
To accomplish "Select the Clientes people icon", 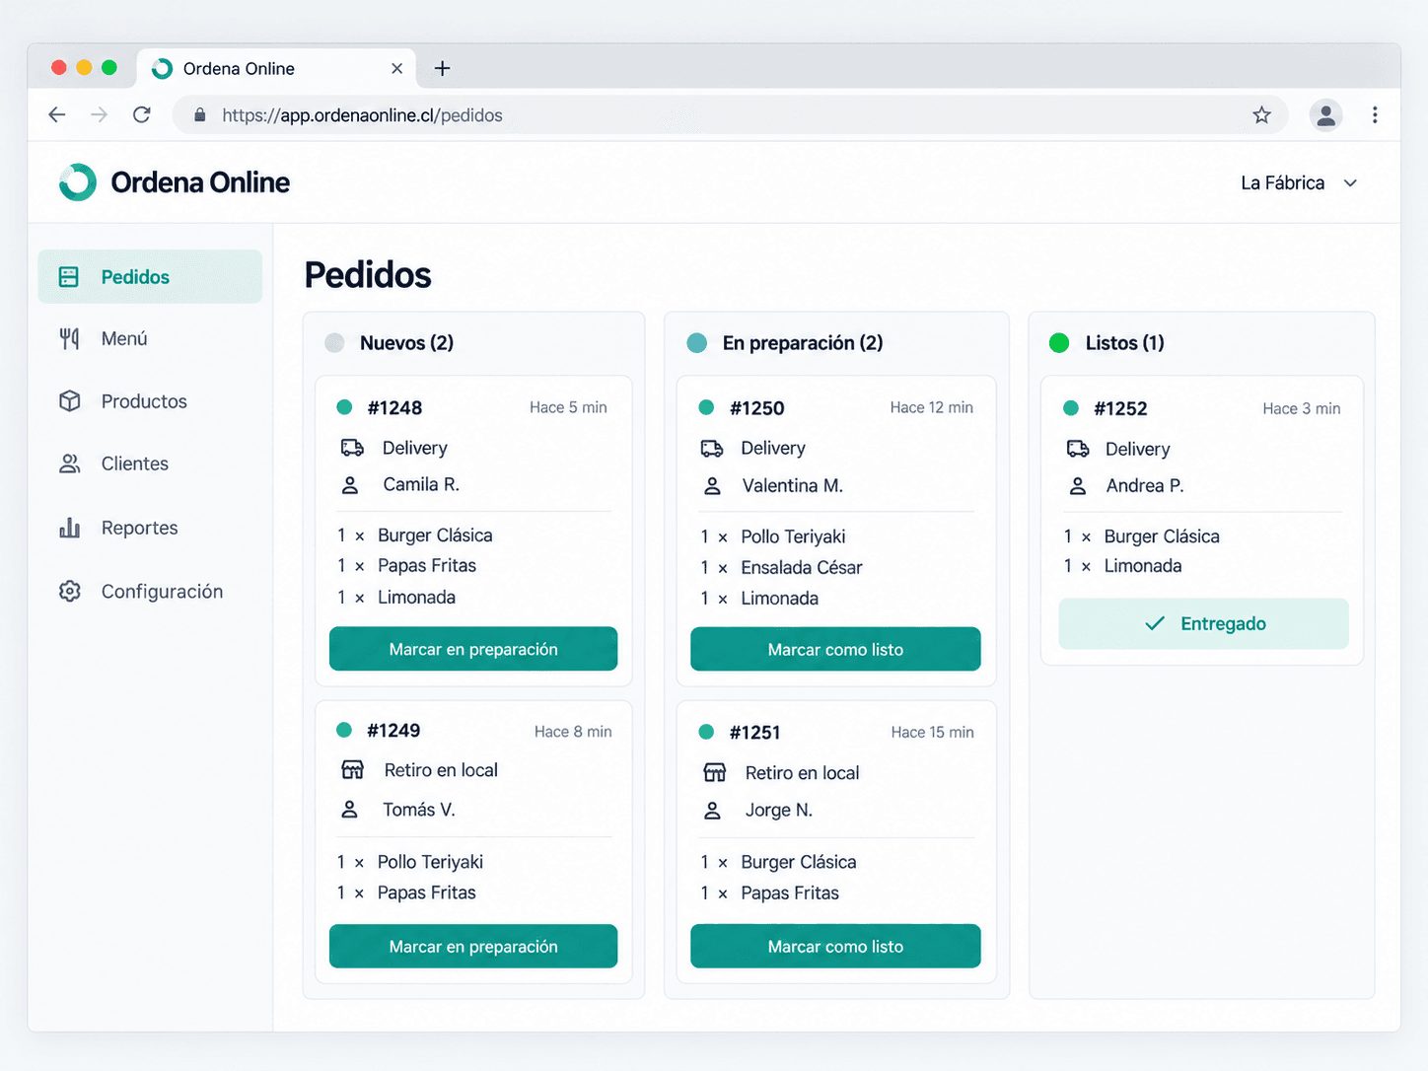I will tap(69, 464).
